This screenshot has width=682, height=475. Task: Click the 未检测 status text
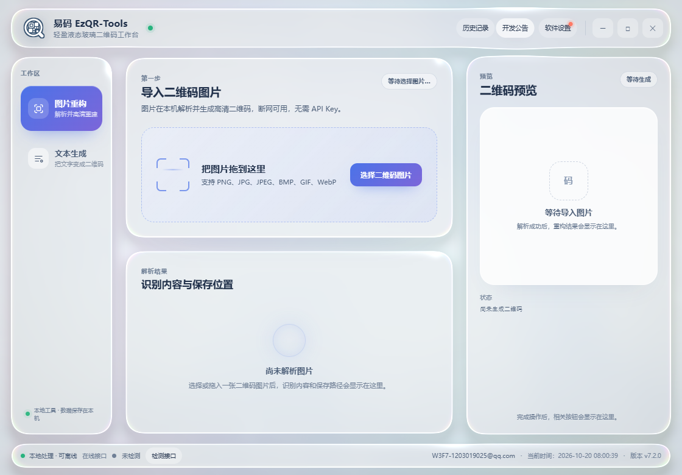pyautogui.click(x=131, y=456)
